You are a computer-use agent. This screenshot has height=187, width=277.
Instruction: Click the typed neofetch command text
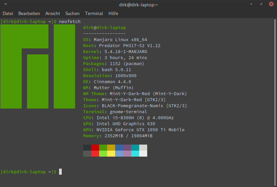69,21
